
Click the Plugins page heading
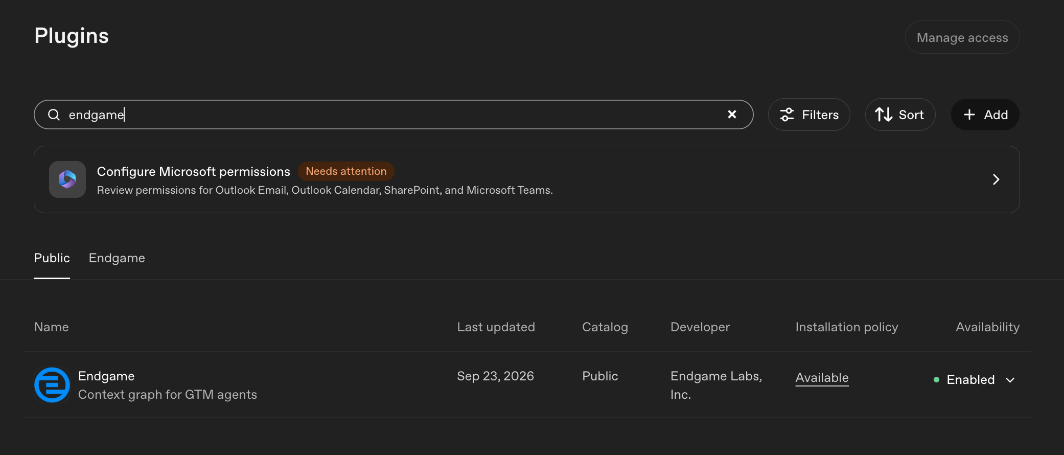72,36
